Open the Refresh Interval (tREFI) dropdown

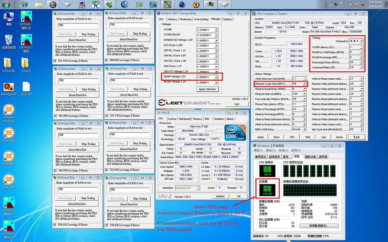304,94
